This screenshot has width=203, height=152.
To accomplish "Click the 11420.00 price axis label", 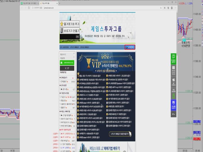I will pyautogui.click(x=197, y=14).
